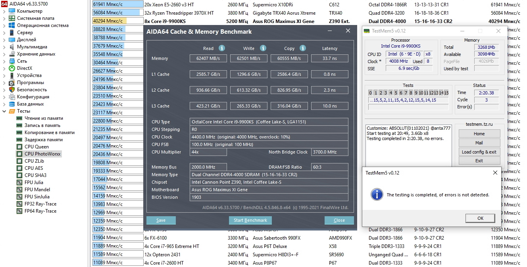The width and height of the screenshot is (527, 267).
Task: Click the Memory Latency 33.7 ns value
Action: click(330, 58)
